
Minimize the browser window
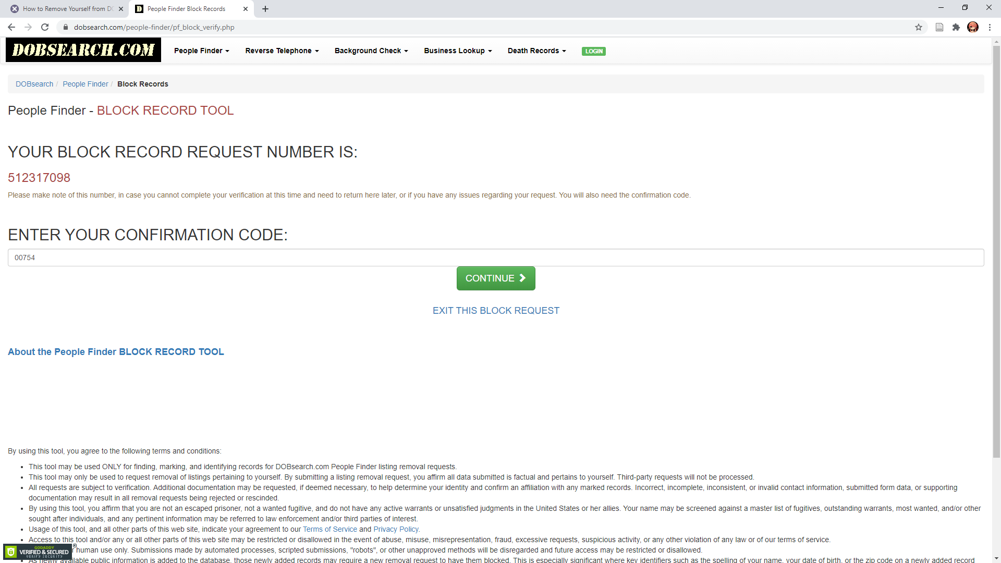coord(941,8)
